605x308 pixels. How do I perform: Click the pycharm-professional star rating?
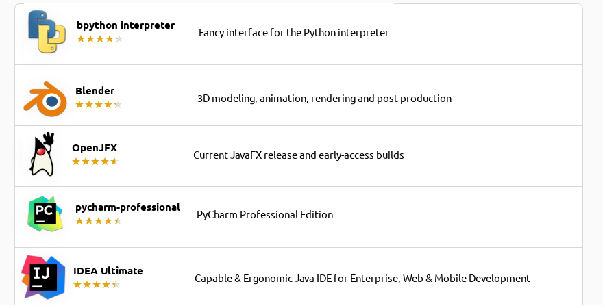pos(99,221)
